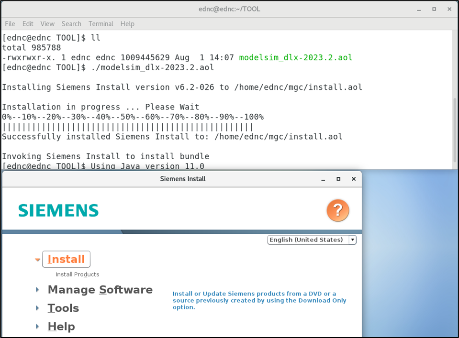Open the terminal Search menu

tap(71, 24)
